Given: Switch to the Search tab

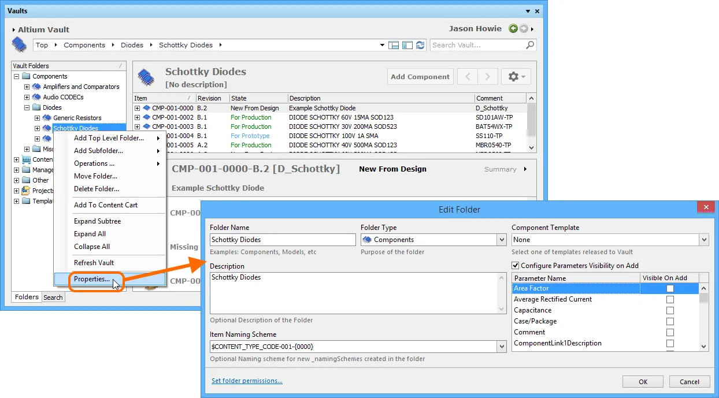Looking at the screenshot, I should click(53, 297).
